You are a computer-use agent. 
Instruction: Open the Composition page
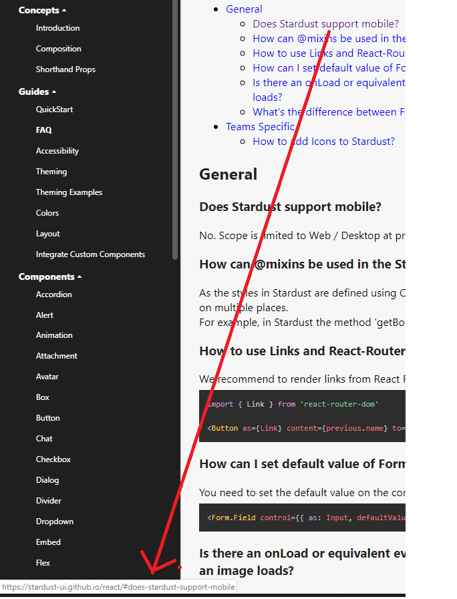point(59,49)
